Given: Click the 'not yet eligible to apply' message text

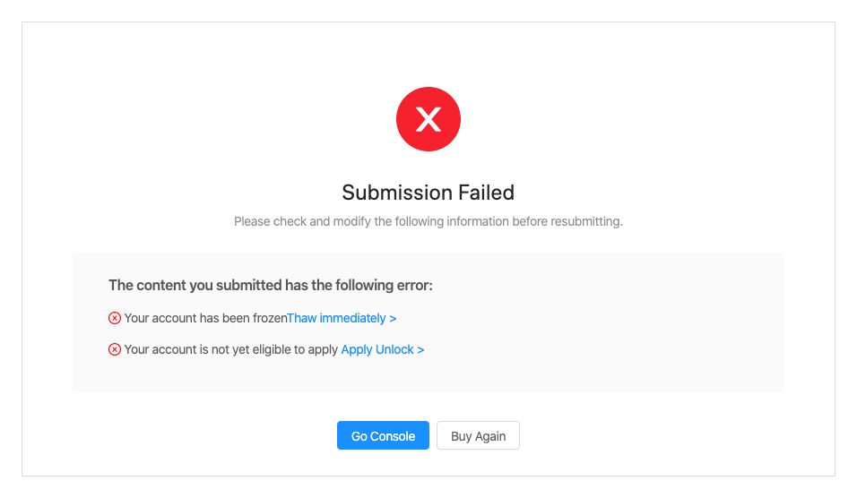Looking at the screenshot, I should [231, 349].
